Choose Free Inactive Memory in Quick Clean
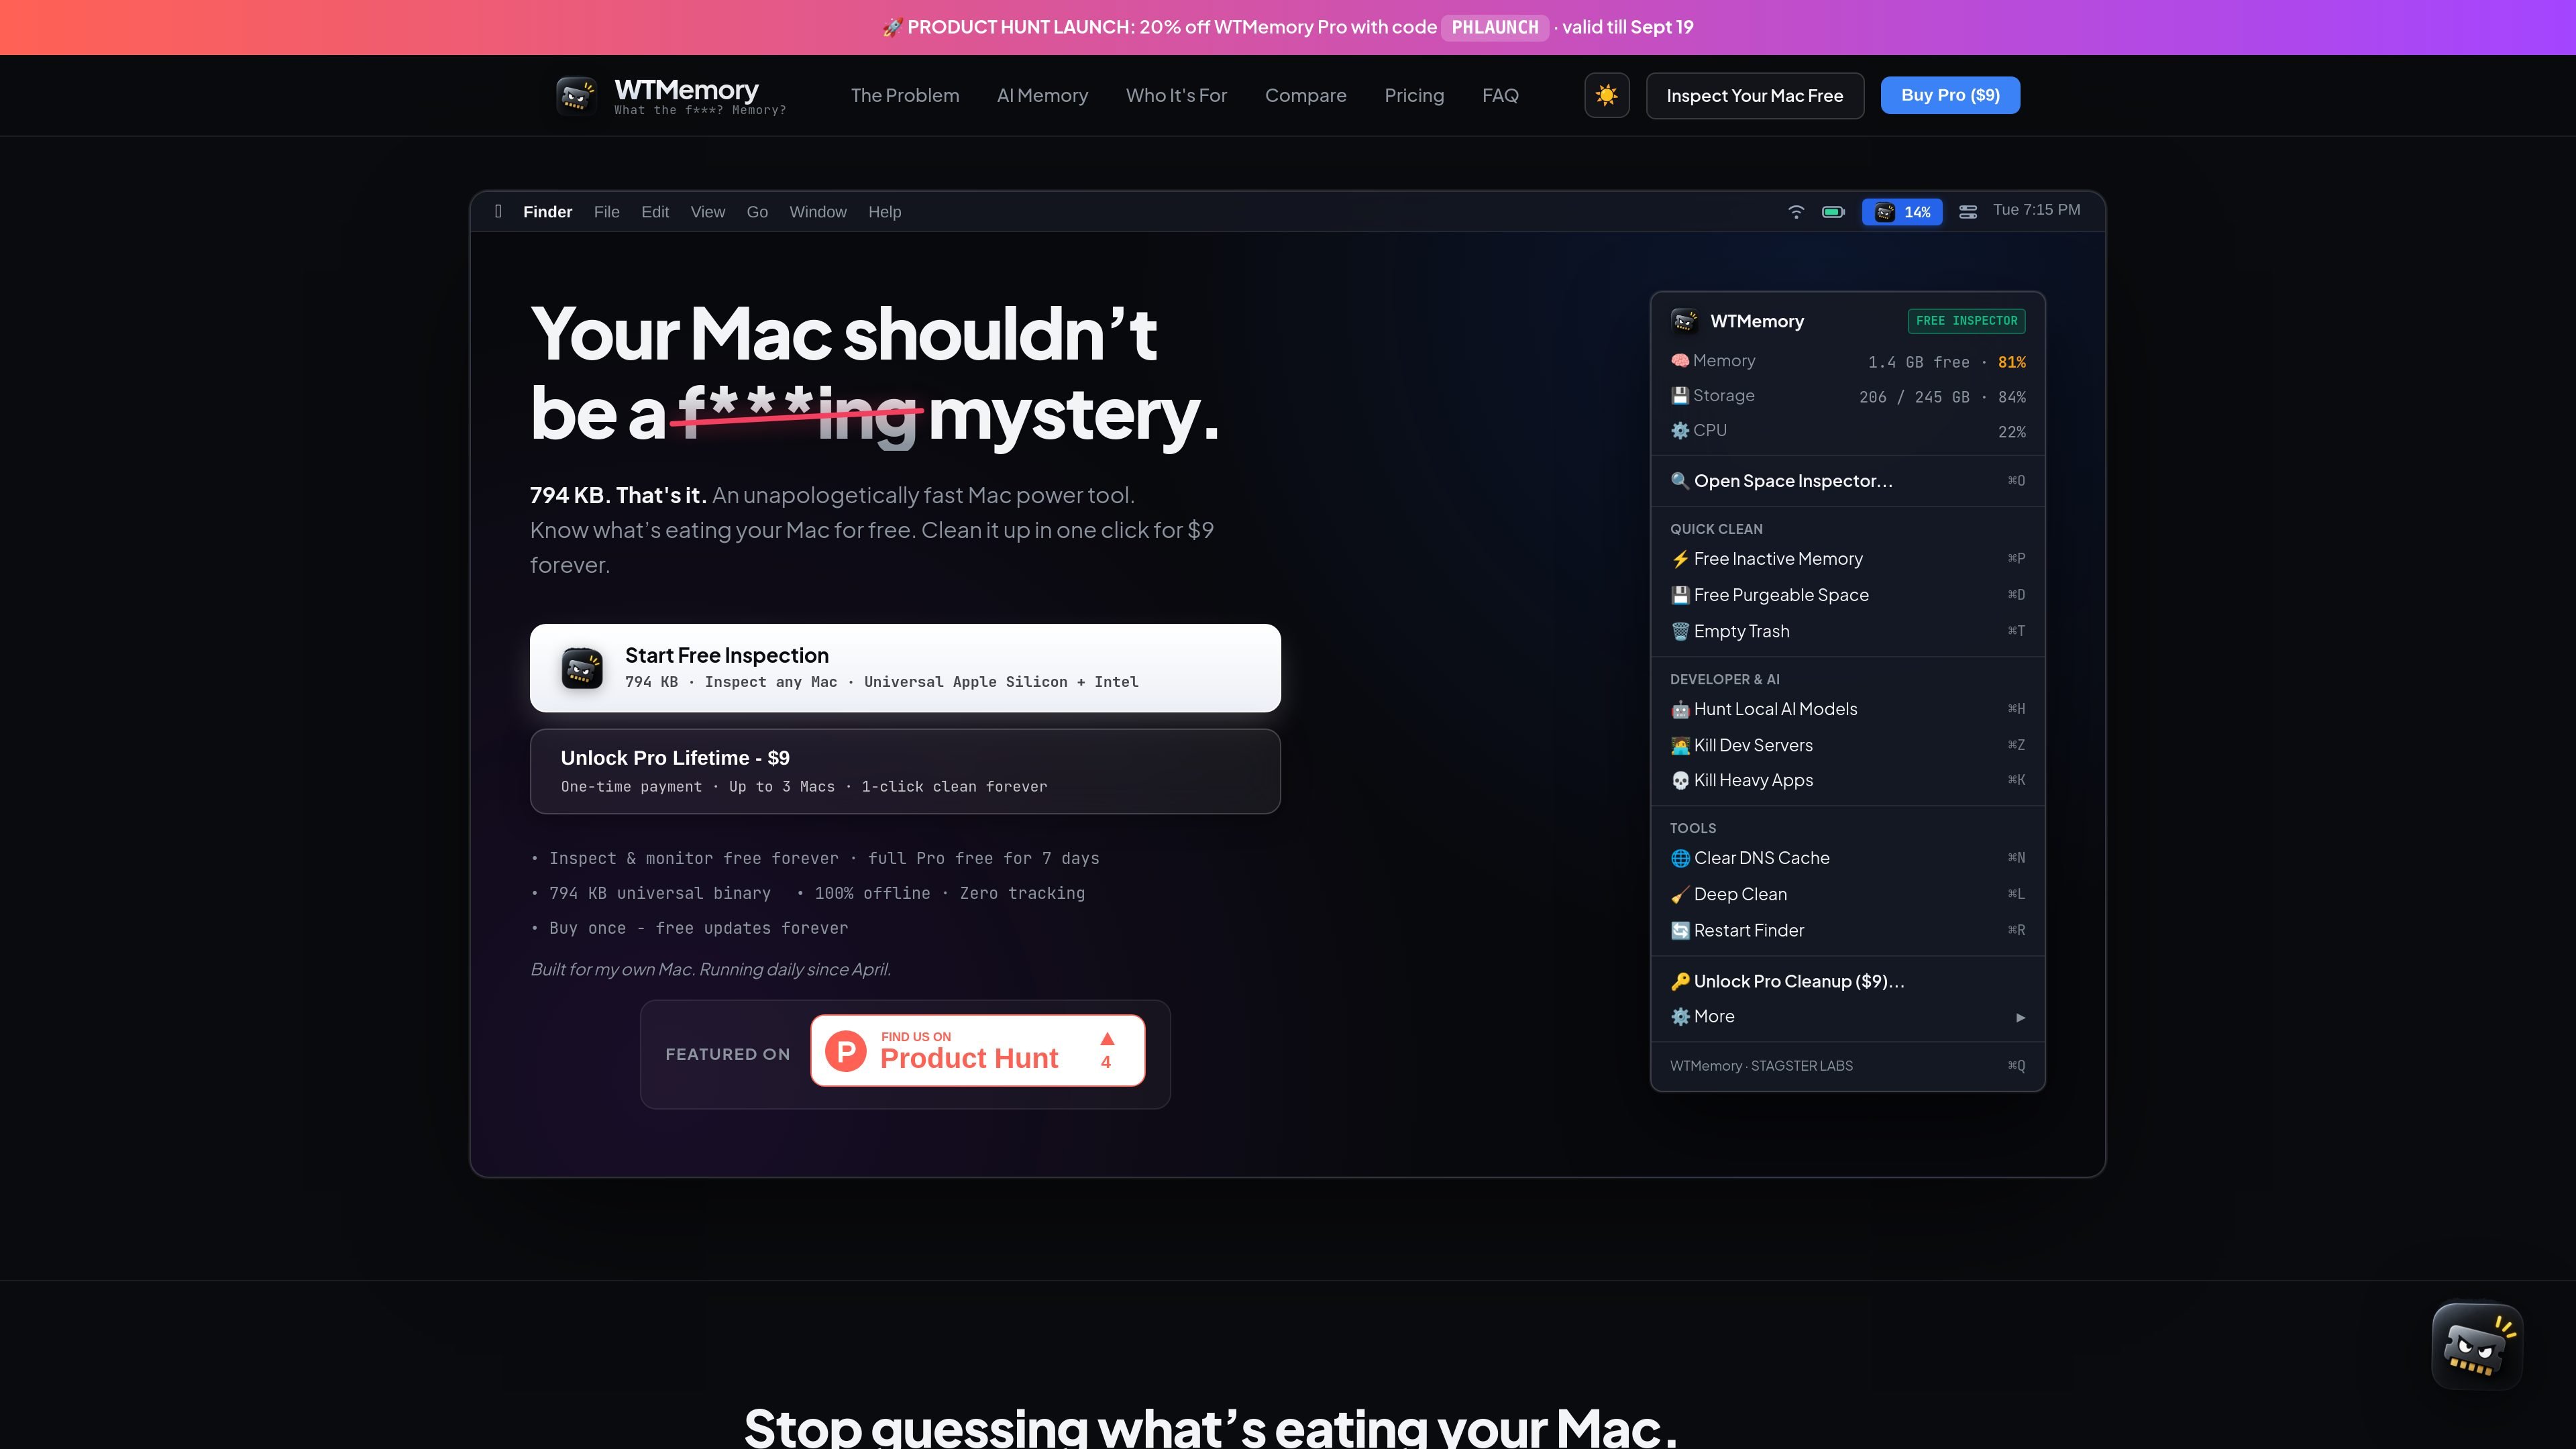 click(1848, 559)
